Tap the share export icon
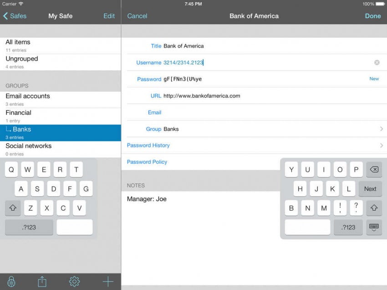 point(42,281)
